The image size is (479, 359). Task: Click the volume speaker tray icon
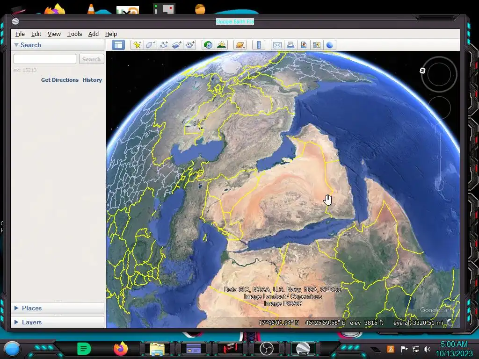[427, 349]
